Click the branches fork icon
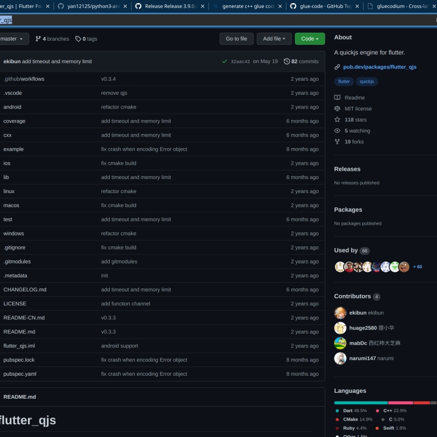This screenshot has width=437, height=437. pyautogui.click(x=38, y=39)
